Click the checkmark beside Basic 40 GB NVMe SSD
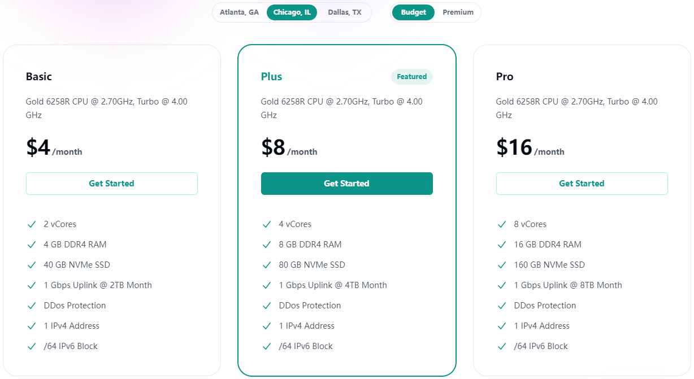This screenshot has width=694, height=379. [32, 265]
